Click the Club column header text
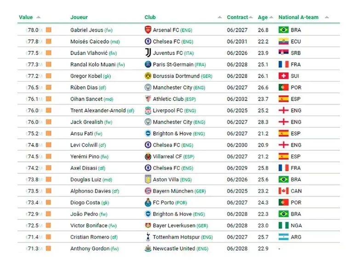Image resolution: width=353 pixels, height=264 pixels. coord(150,17)
